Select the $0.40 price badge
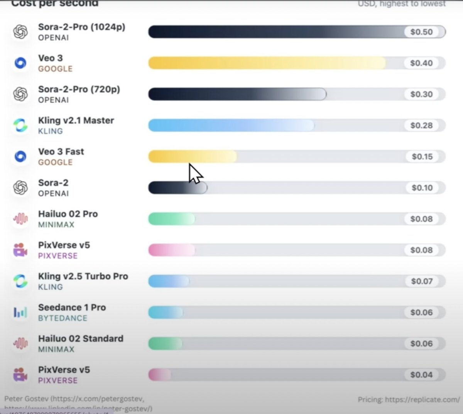The height and width of the screenshot is (414, 463). pos(421,63)
